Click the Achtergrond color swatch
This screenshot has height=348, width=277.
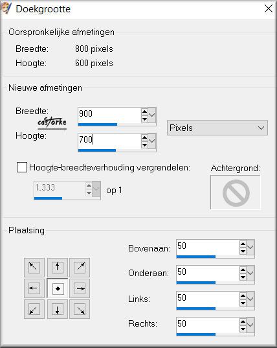coord(236,192)
